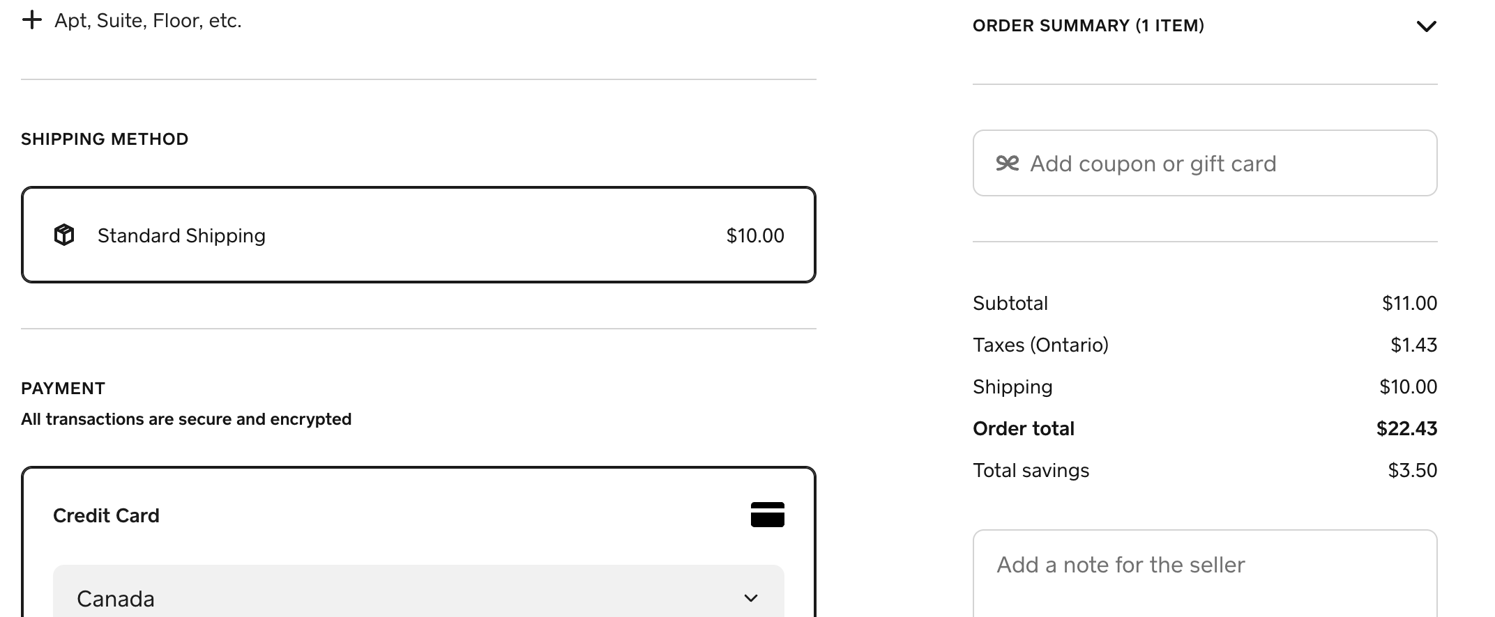Image resolution: width=1495 pixels, height=617 pixels.
Task: Click the Subtotal amount $11.00
Action: (x=1409, y=303)
